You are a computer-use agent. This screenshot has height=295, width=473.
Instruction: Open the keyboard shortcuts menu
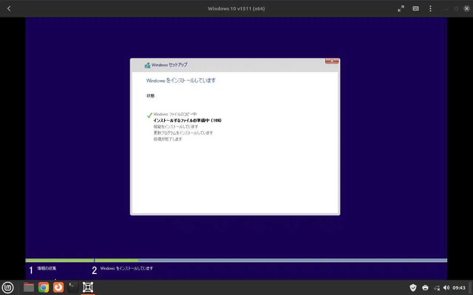[416, 8]
